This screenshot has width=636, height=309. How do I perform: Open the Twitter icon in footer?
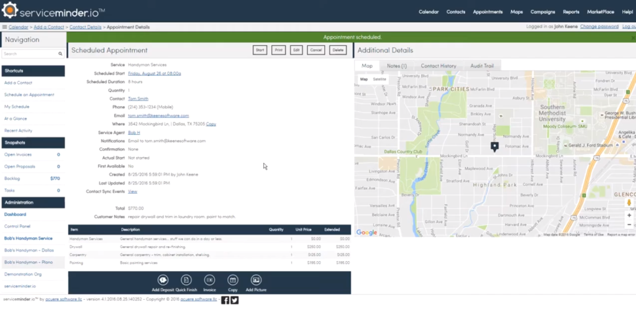click(234, 300)
